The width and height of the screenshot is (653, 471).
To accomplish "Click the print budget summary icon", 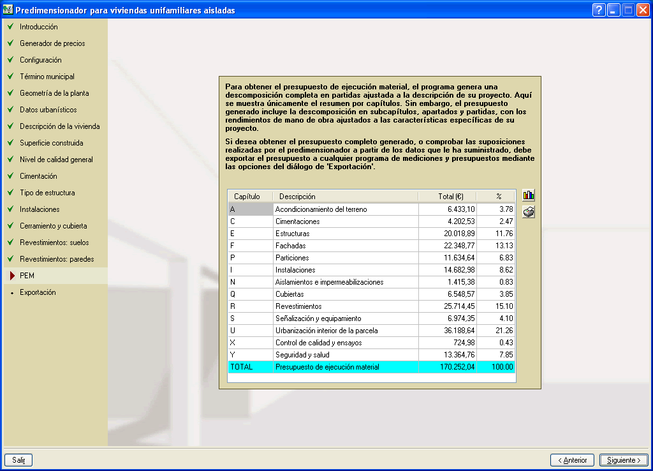I will click(528, 213).
